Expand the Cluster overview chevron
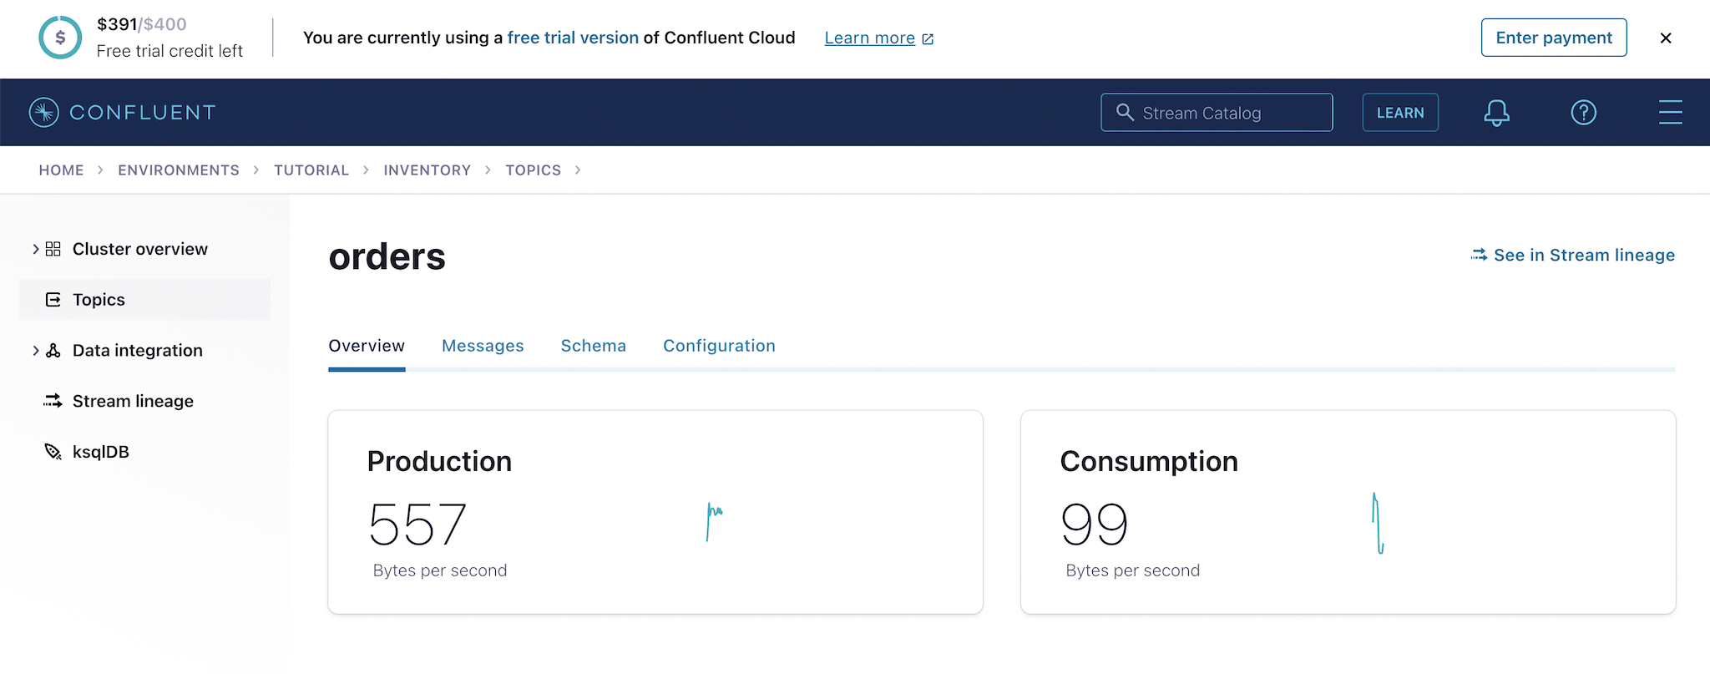The image size is (1710, 674). click(35, 249)
